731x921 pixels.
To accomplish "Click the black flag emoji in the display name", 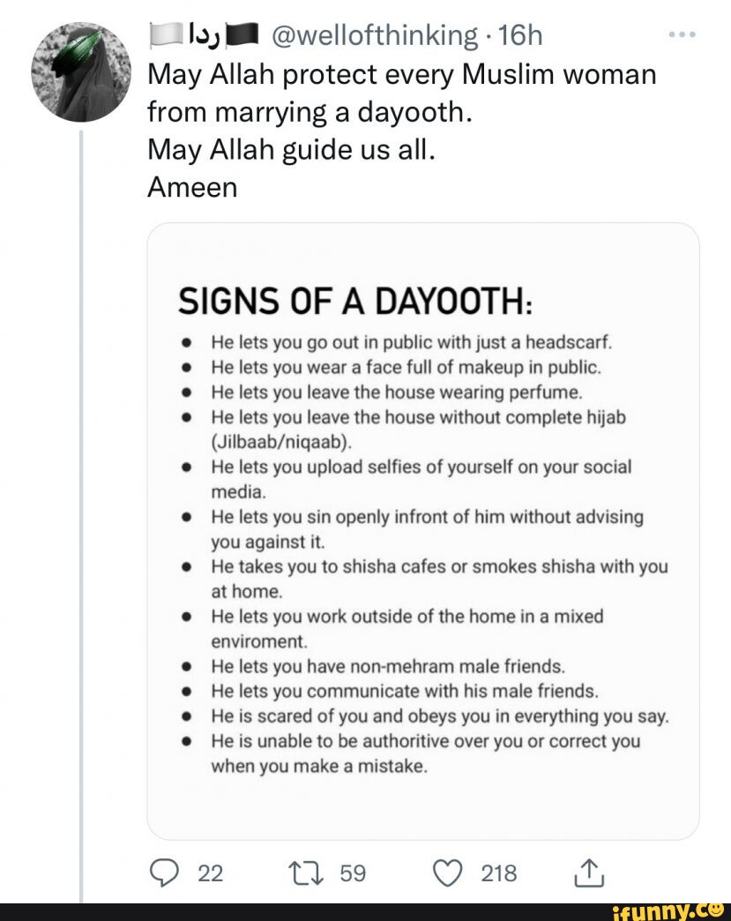I will tap(242, 35).
